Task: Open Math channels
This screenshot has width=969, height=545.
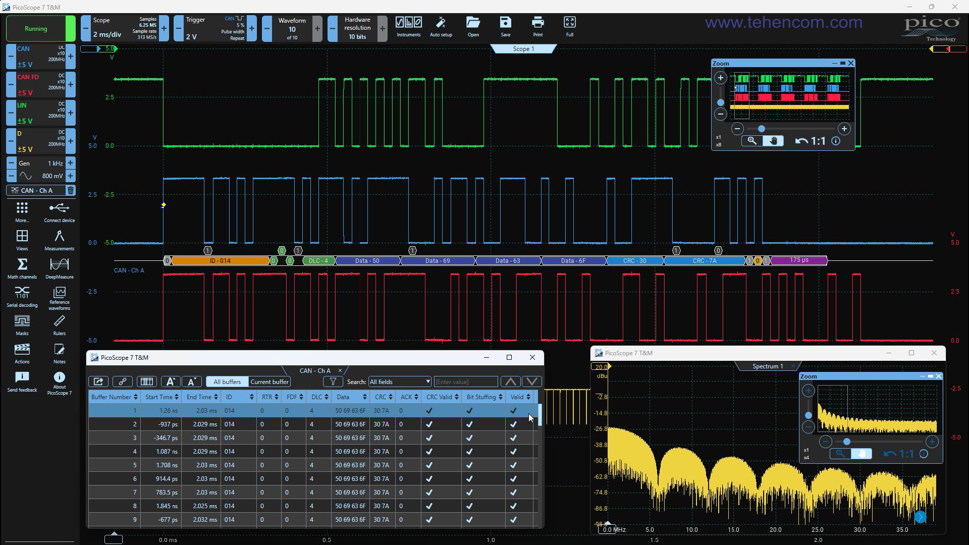Action: (x=22, y=268)
